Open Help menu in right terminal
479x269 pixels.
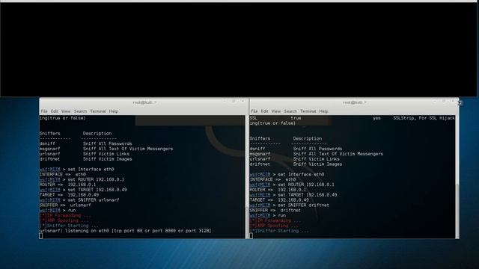(323, 111)
